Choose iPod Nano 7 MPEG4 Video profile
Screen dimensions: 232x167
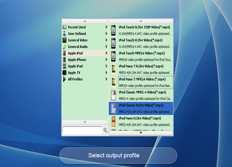pos(142,79)
